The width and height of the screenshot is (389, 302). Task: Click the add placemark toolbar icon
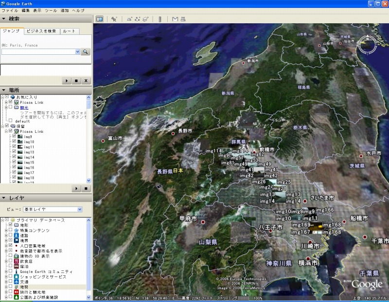(114, 19)
